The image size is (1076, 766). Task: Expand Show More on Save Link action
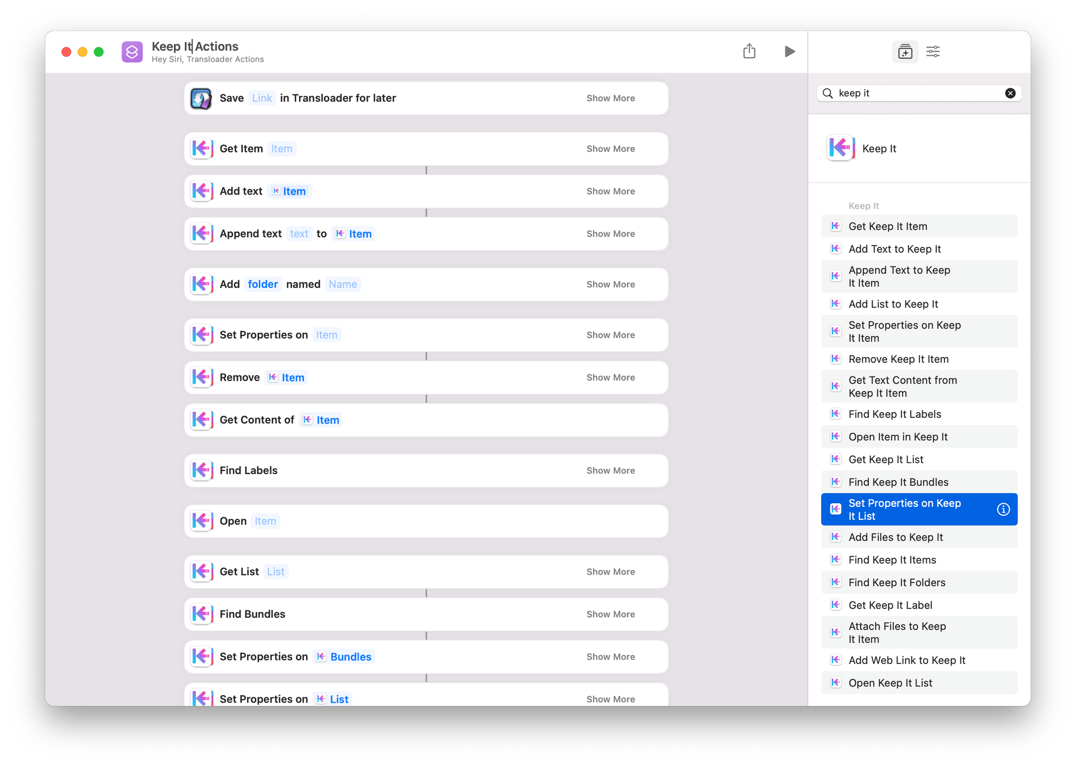point(611,98)
